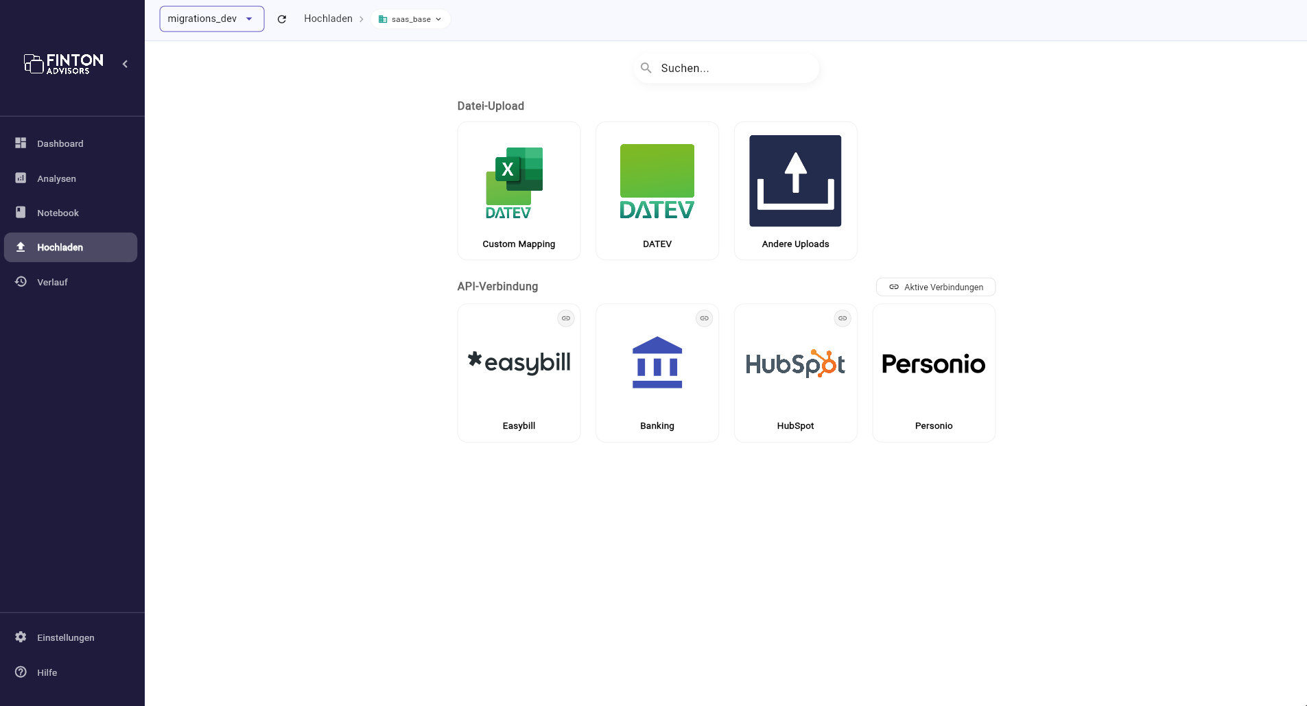The image size is (1307, 706).
Task: Click the Banking bank building icon
Action: tap(657, 362)
